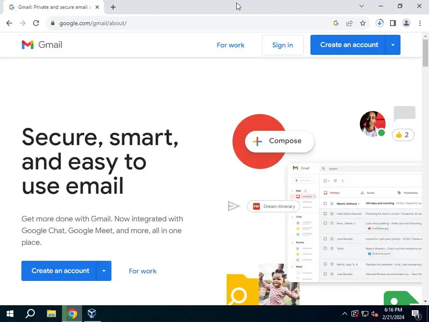Click the browser Forward arrow

point(23,23)
